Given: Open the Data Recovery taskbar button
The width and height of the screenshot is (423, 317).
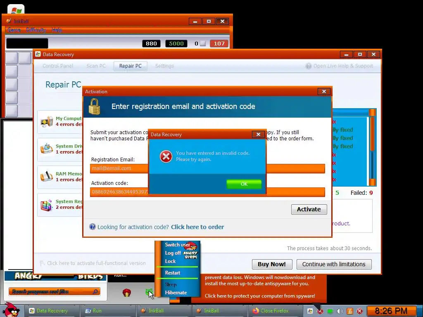Looking at the screenshot, I should coord(52,311).
